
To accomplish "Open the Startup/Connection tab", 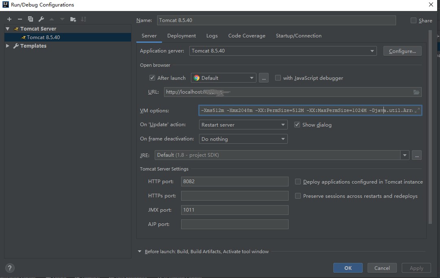I will click(x=299, y=36).
